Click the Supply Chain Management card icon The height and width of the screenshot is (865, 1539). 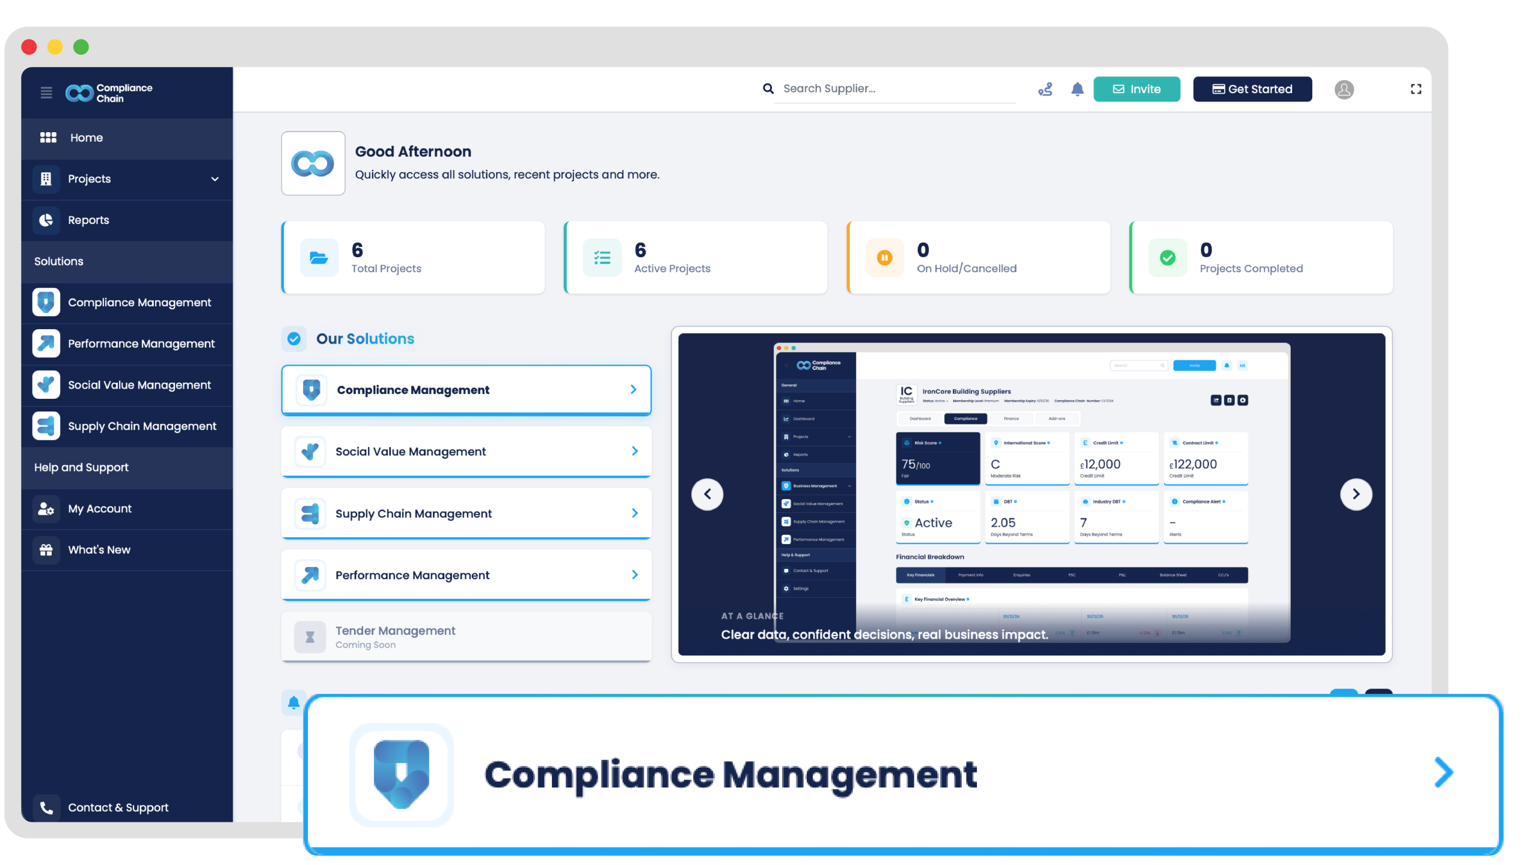(310, 513)
